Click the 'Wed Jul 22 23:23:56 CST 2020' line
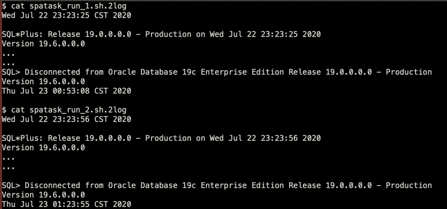 66,119
